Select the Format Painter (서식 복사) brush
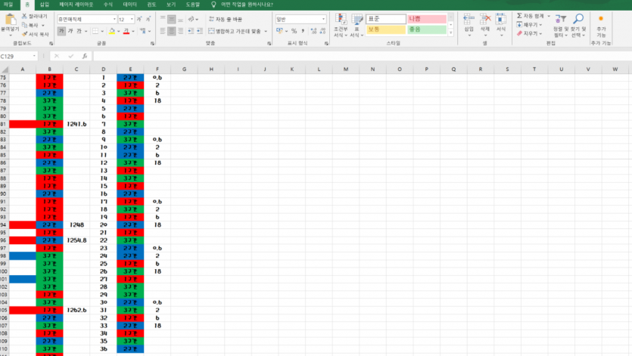 pyautogui.click(x=24, y=34)
